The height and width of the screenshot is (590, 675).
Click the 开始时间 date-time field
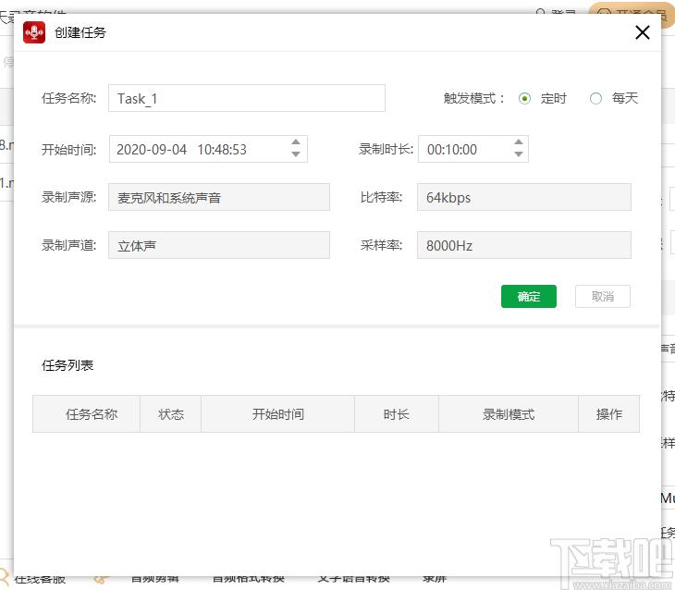pyautogui.click(x=208, y=149)
